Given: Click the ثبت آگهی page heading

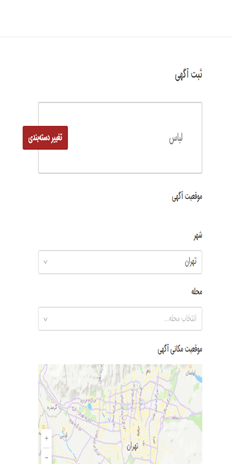Looking at the screenshot, I should [x=188, y=74].
